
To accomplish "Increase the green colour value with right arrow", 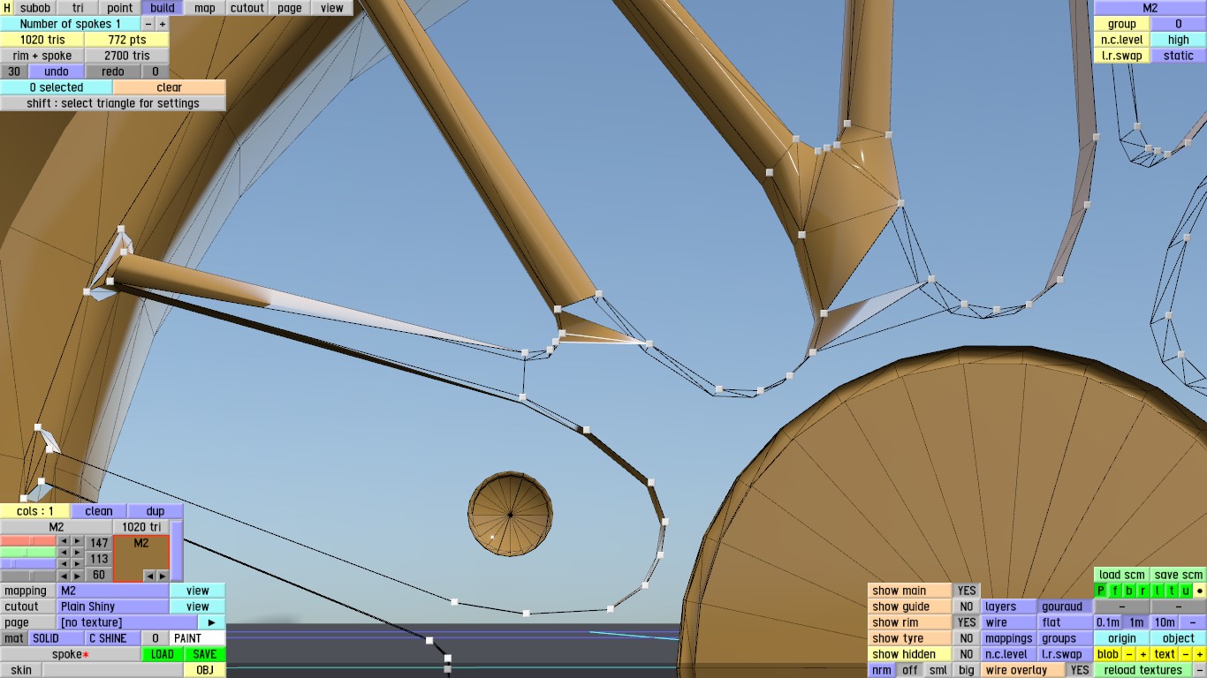I will click(78, 552).
